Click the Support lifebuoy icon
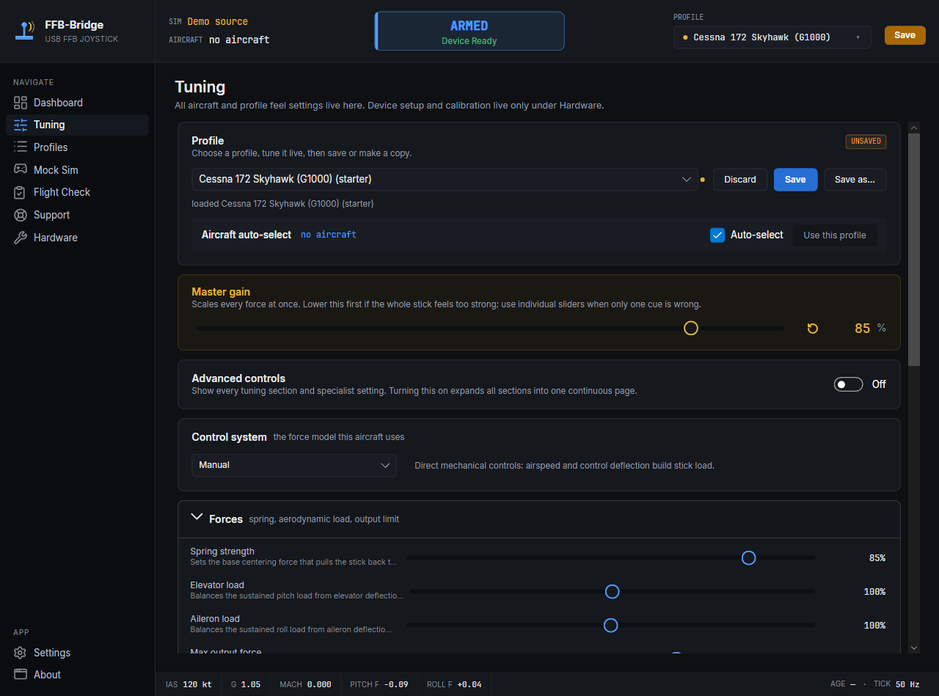The height and width of the screenshot is (696, 939). [21, 215]
